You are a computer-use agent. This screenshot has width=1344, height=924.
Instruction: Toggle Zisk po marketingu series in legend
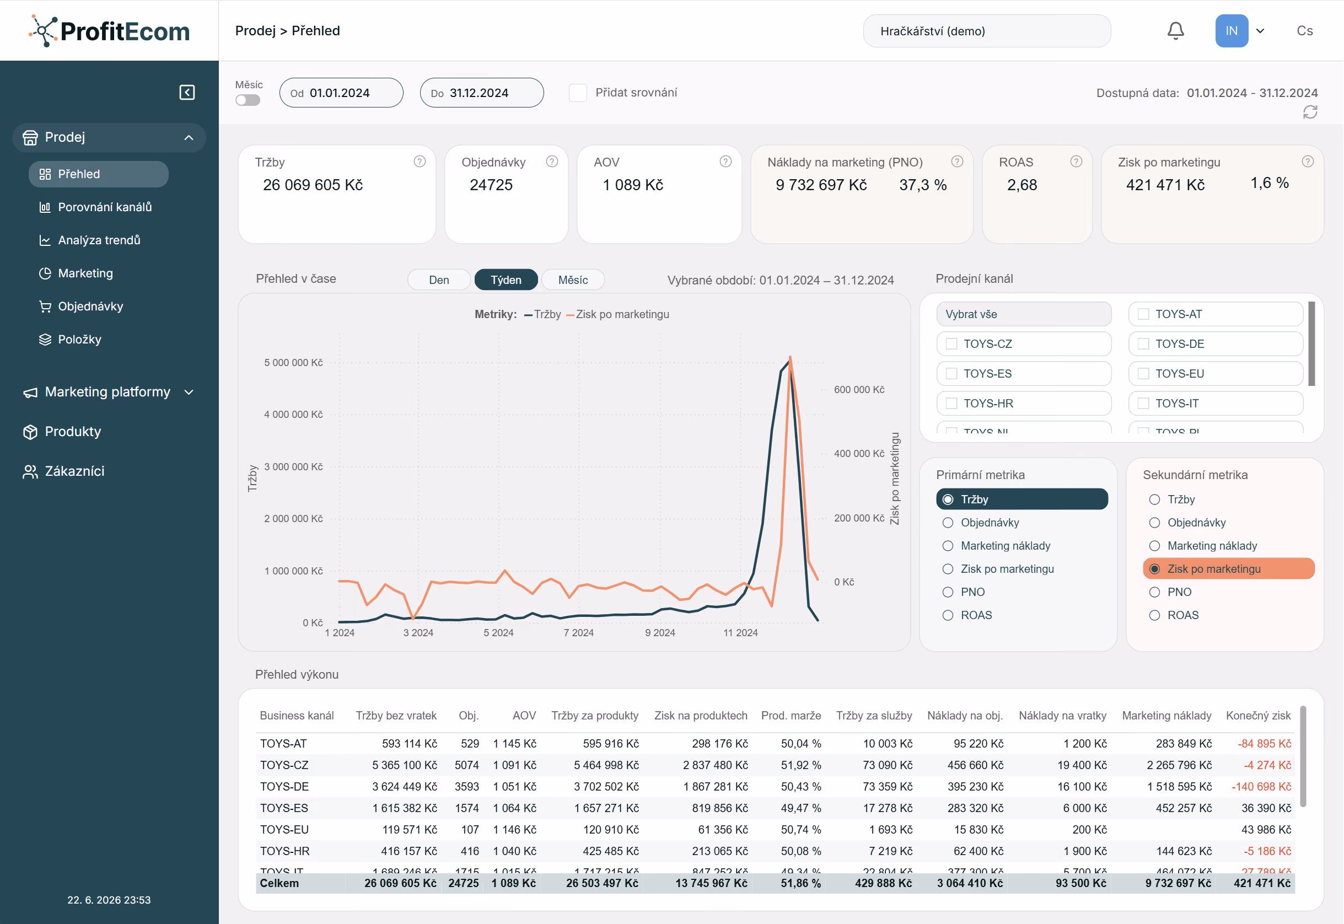pyautogui.click(x=617, y=314)
